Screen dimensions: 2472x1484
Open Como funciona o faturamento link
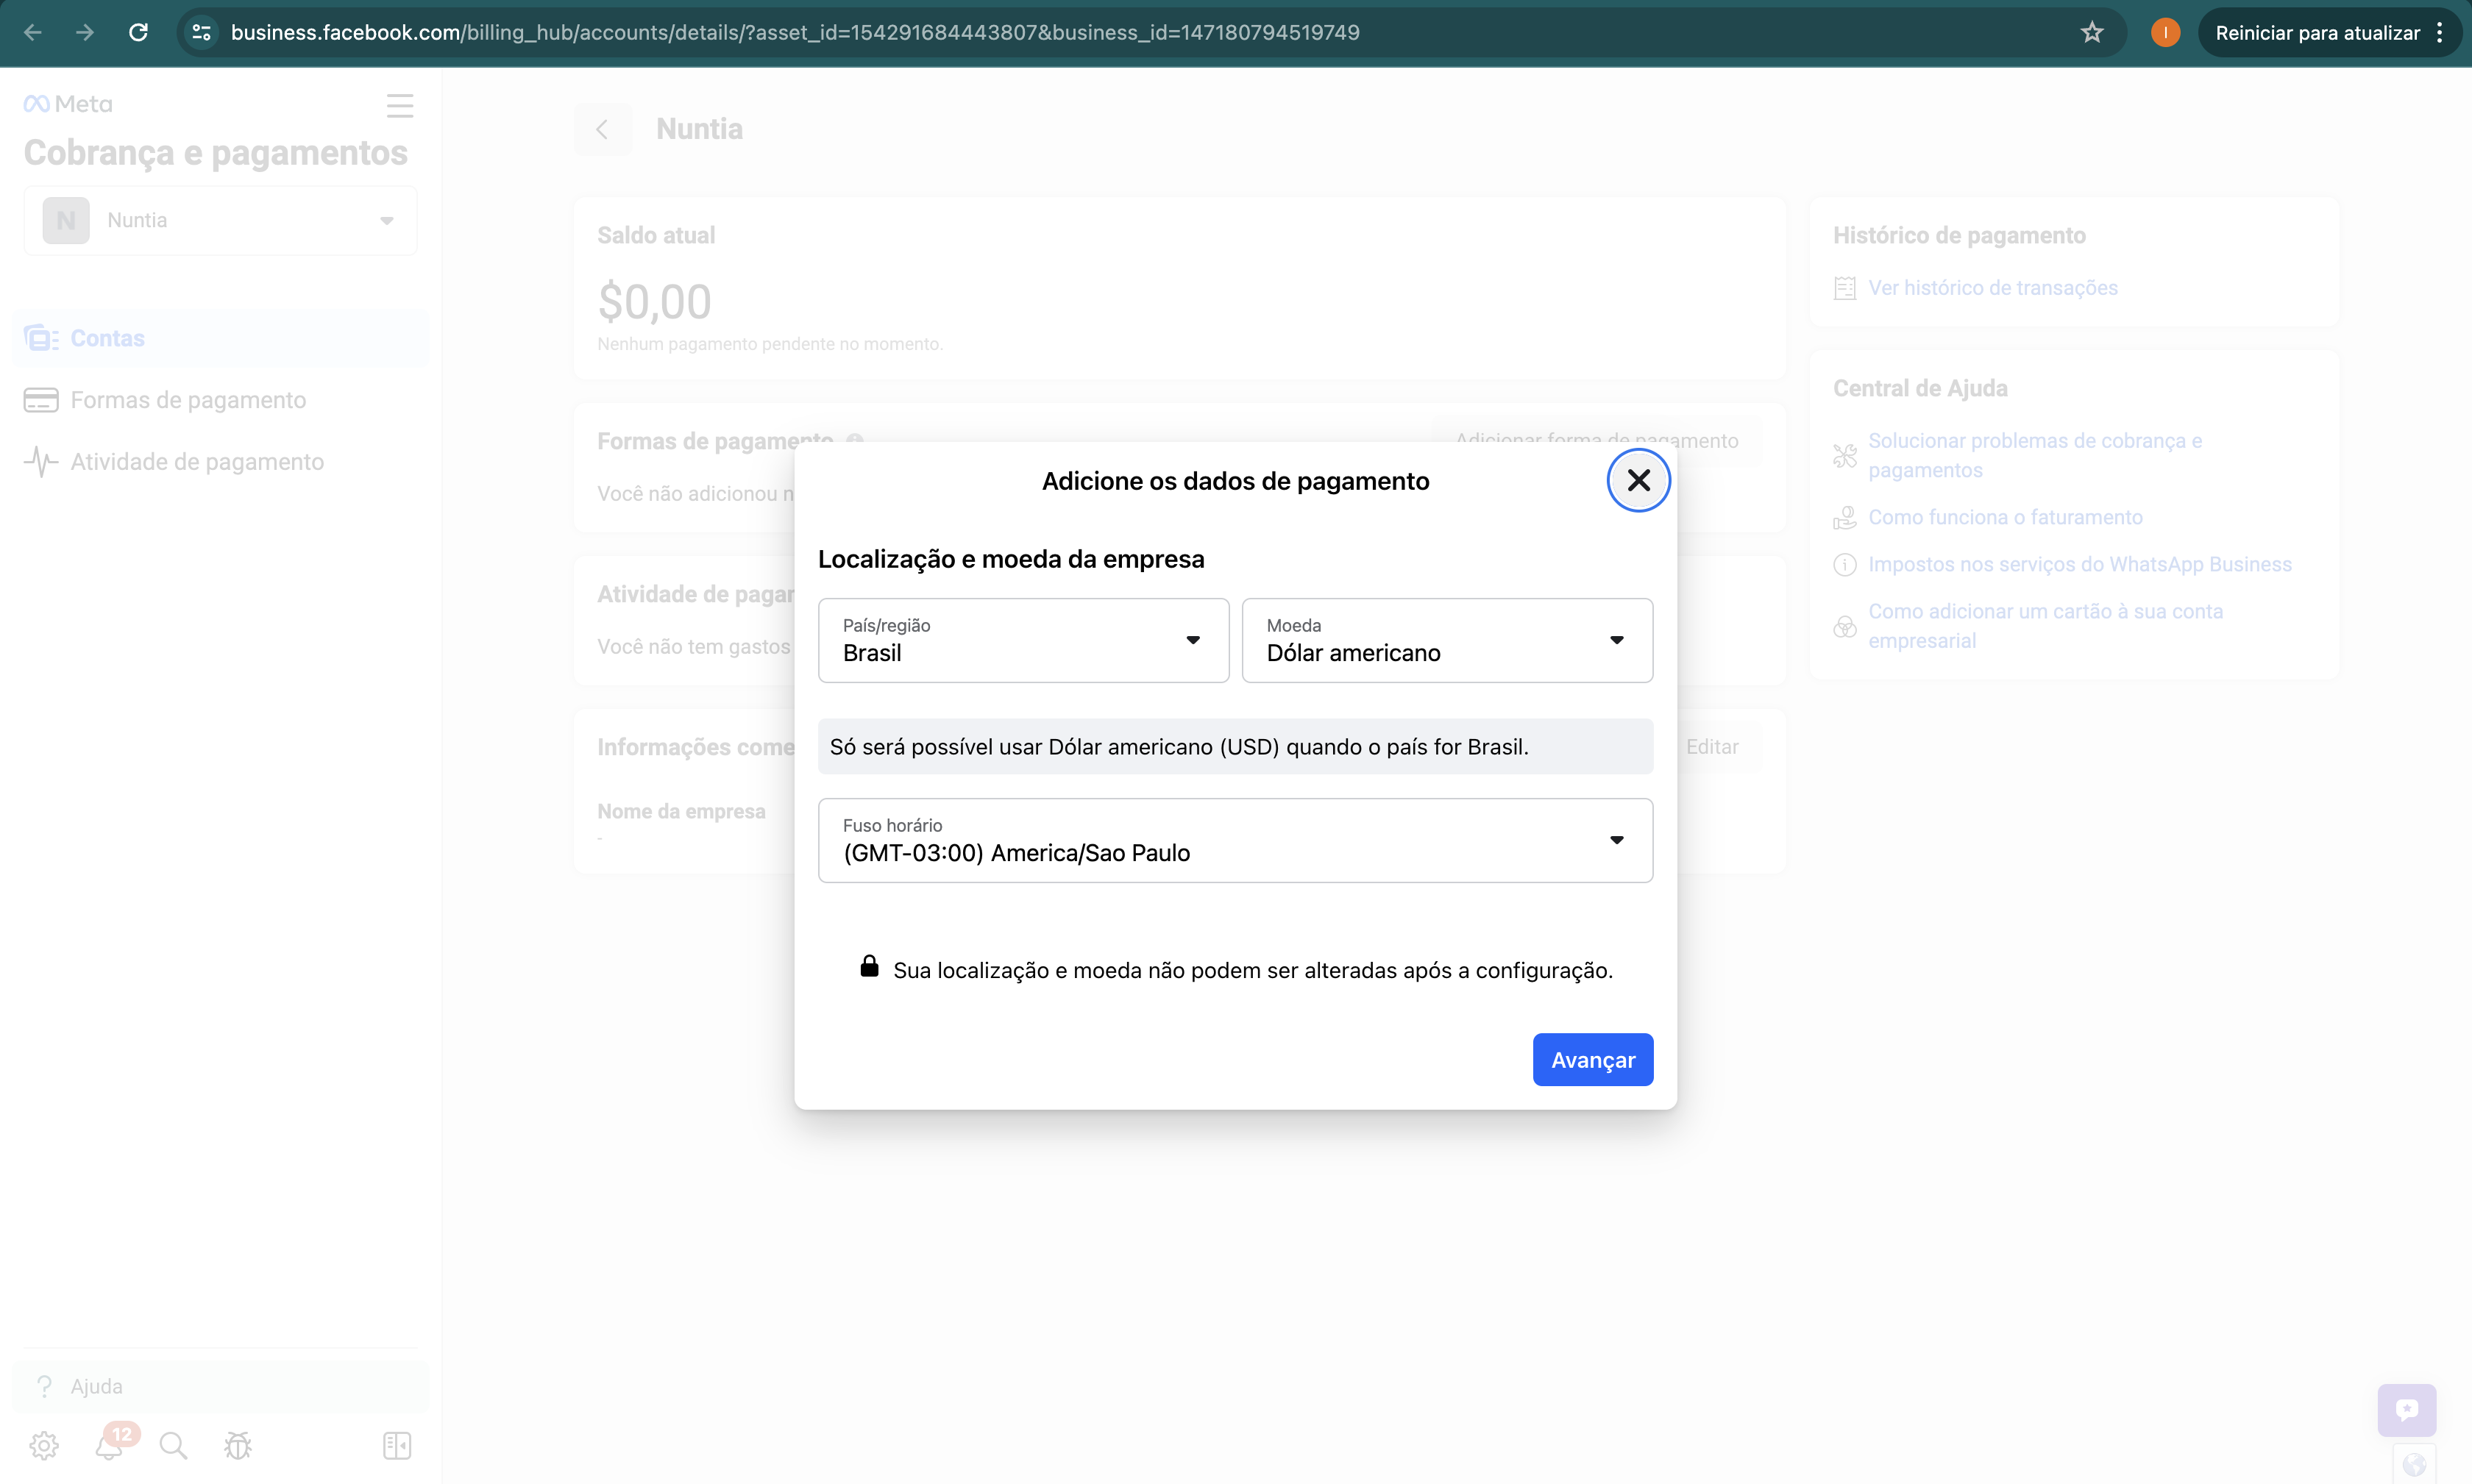tap(2005, 517)
